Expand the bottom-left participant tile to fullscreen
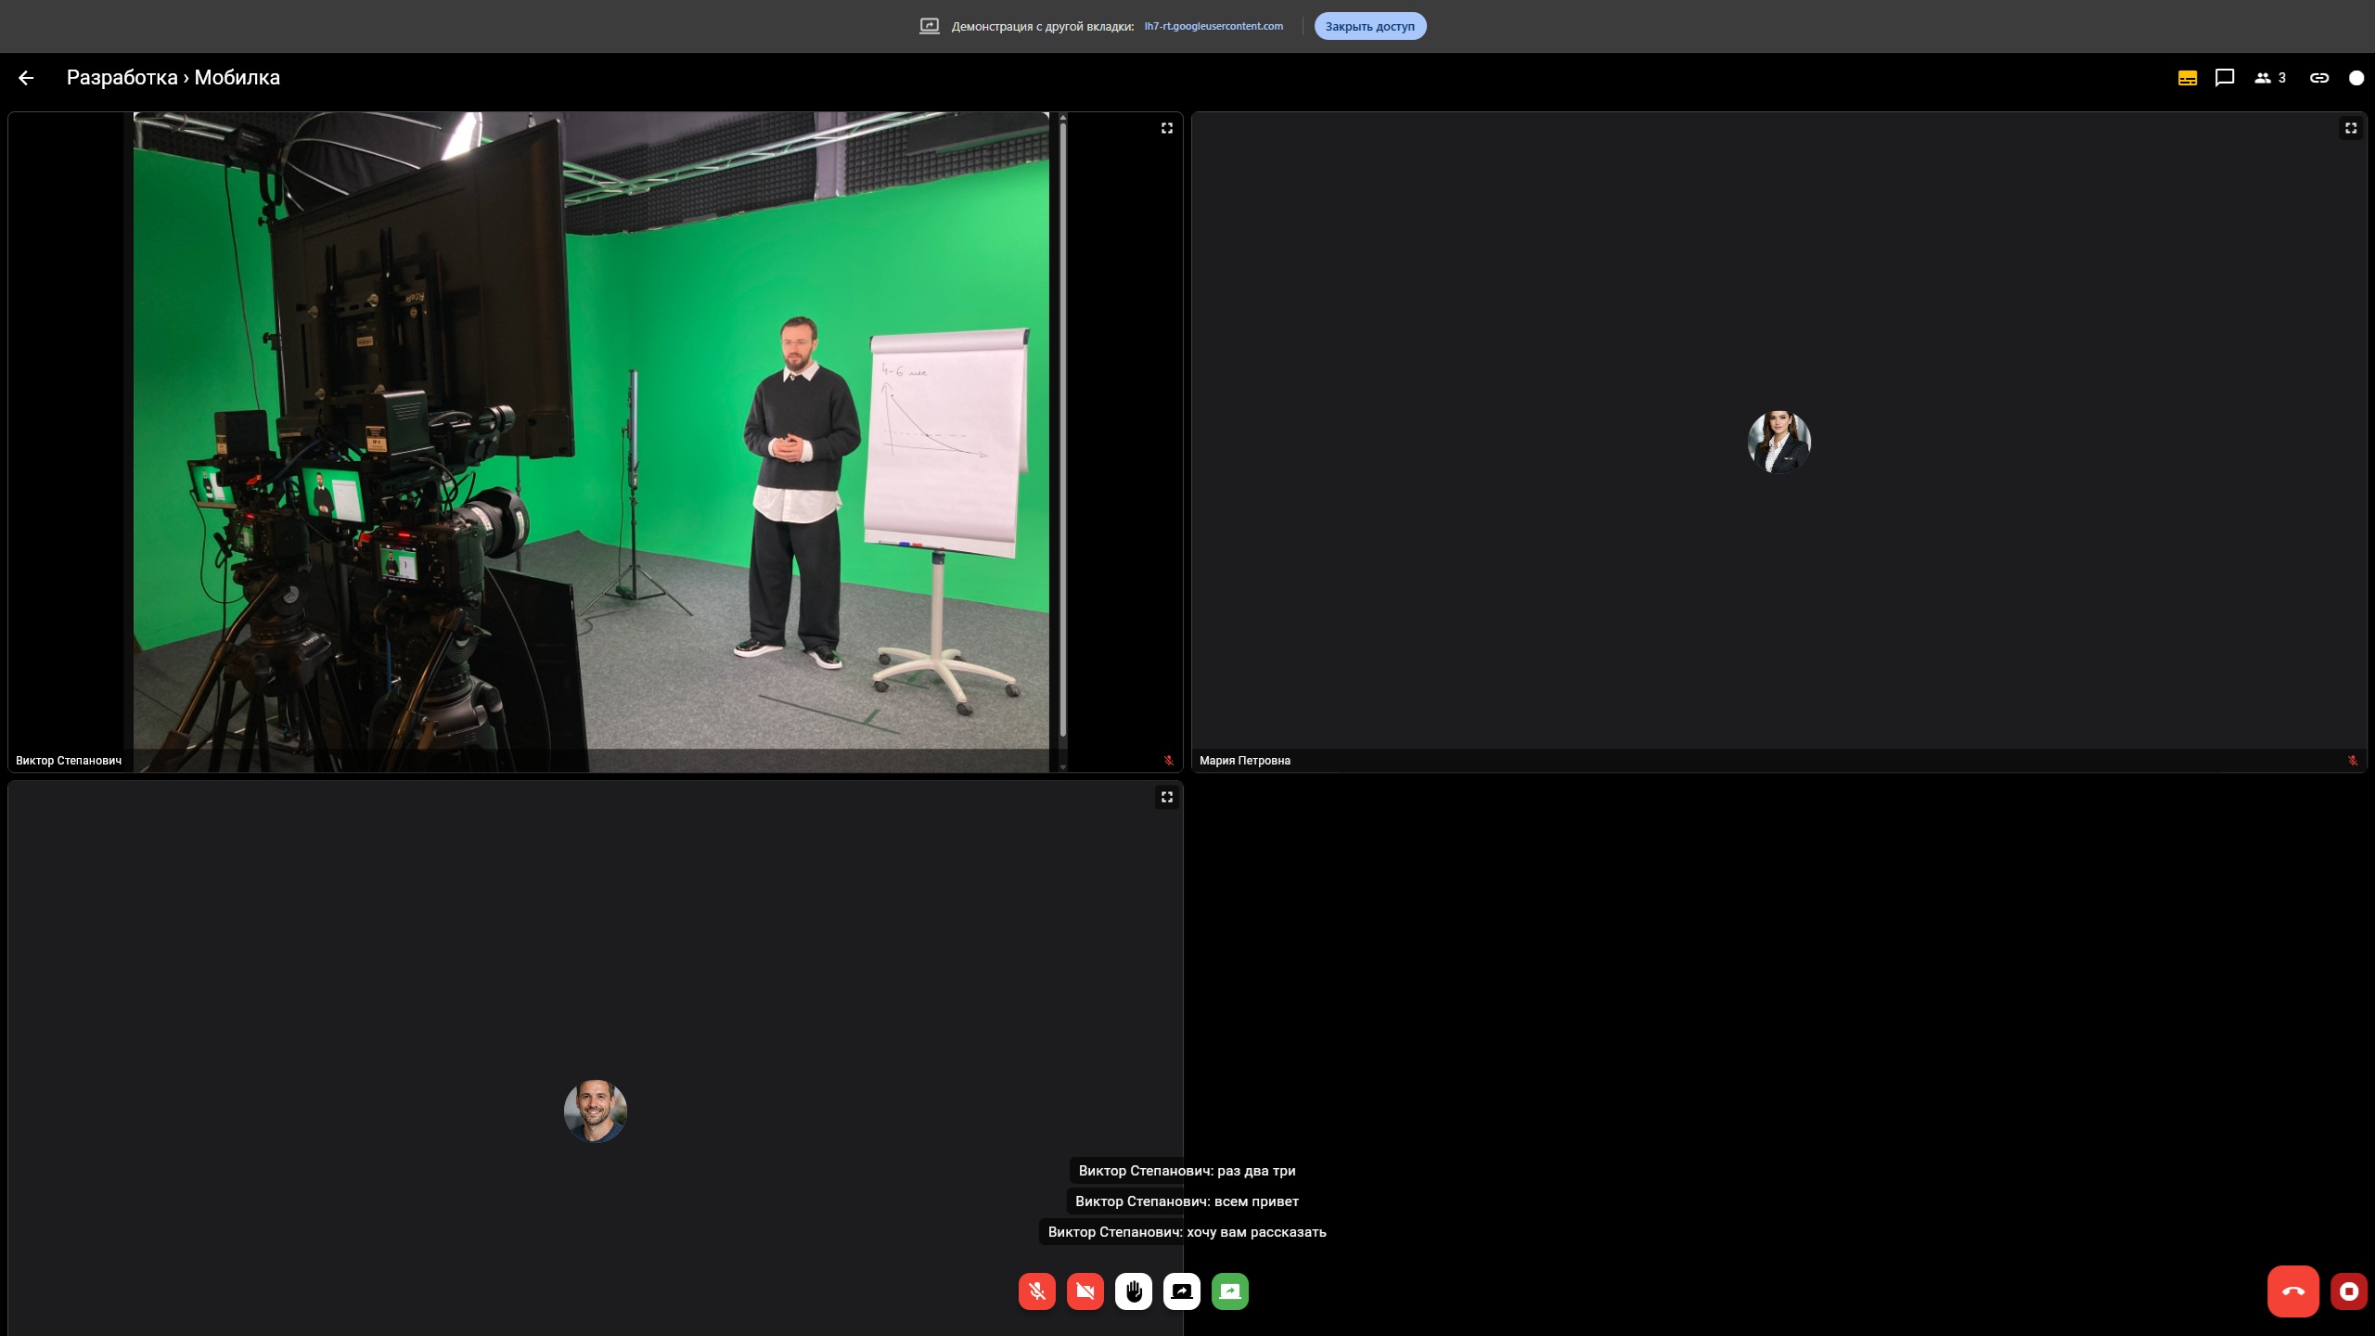 coord(1167,797)
